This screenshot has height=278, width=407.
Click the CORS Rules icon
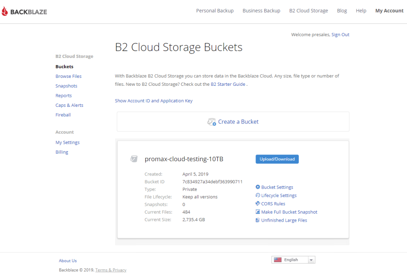258,204
